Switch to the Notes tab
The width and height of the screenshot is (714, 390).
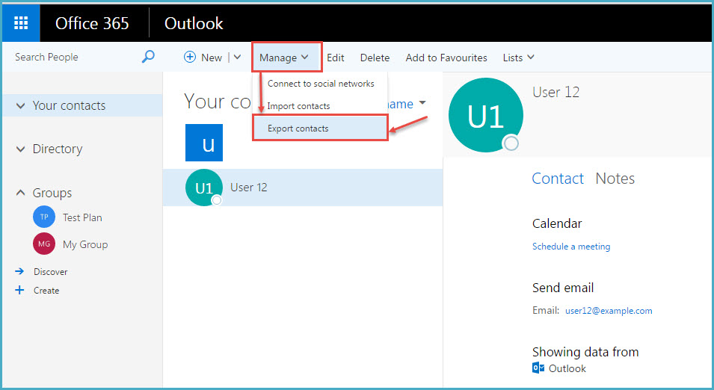(x=615, y=179)
